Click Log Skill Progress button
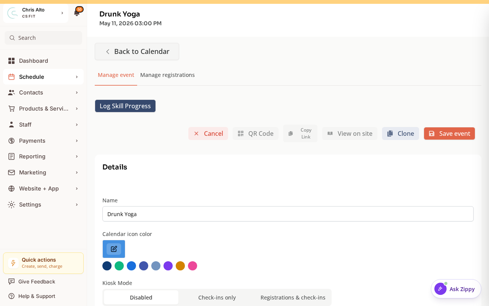The height and width of the screenshot is (306, 489). tap(125, 106)
